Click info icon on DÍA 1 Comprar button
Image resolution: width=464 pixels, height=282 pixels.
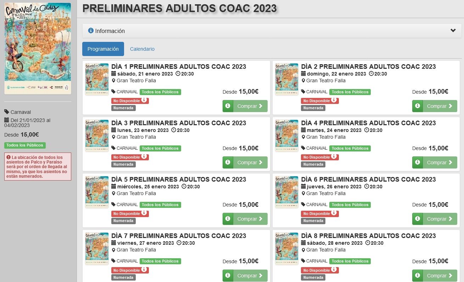coord(228,106)
